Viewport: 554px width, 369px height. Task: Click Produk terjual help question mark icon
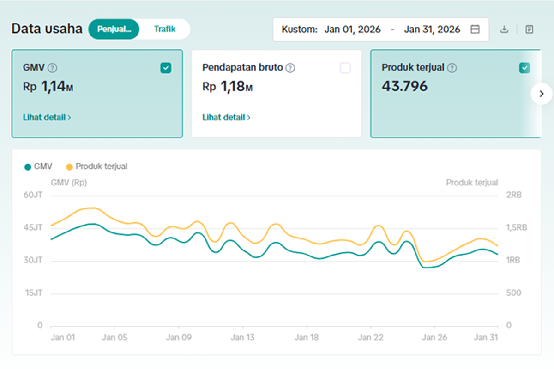tap(452, 68)
